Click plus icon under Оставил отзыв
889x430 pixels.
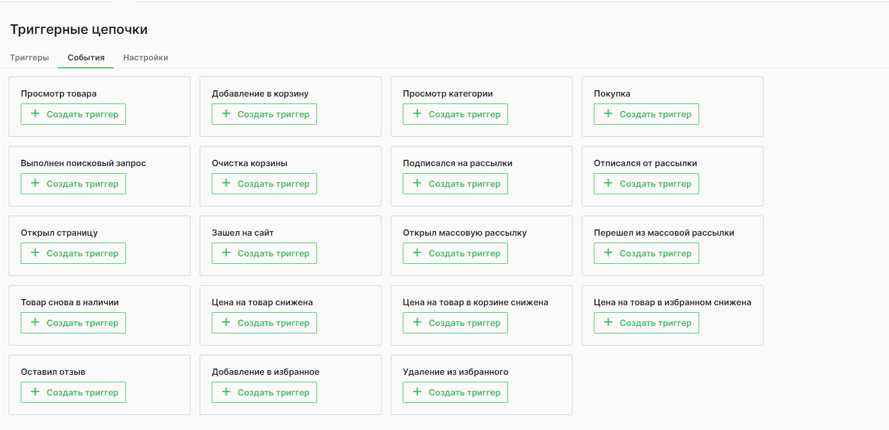pos(35,392)
